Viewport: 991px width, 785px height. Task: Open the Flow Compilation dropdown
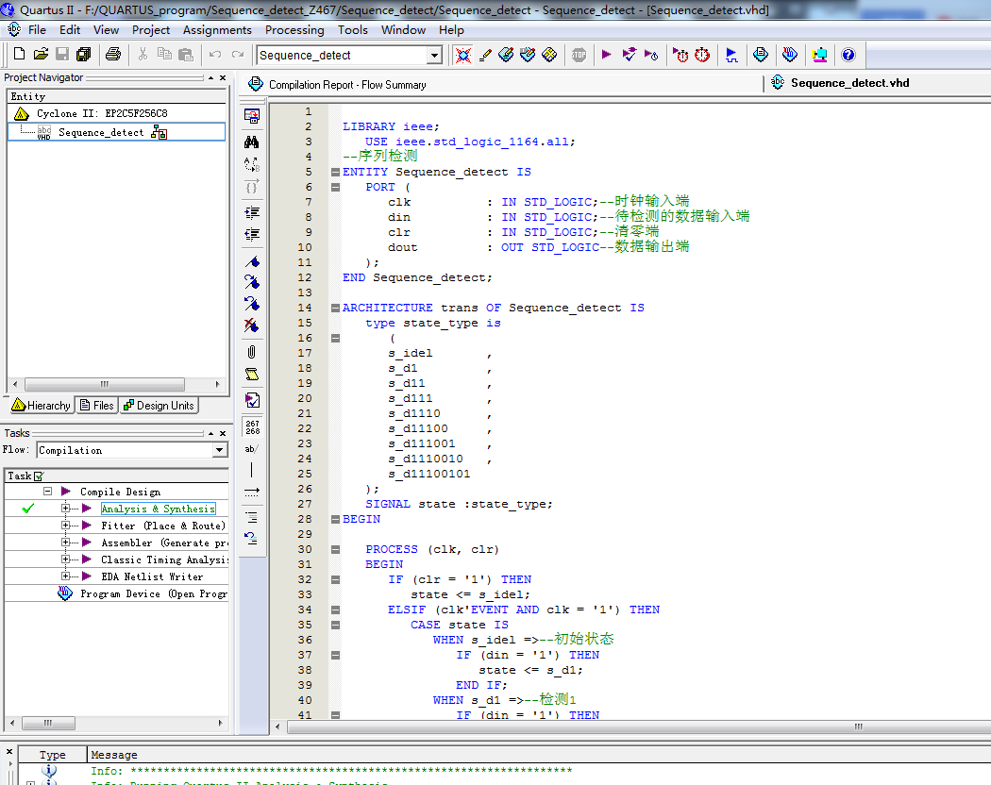pos(220,450)
